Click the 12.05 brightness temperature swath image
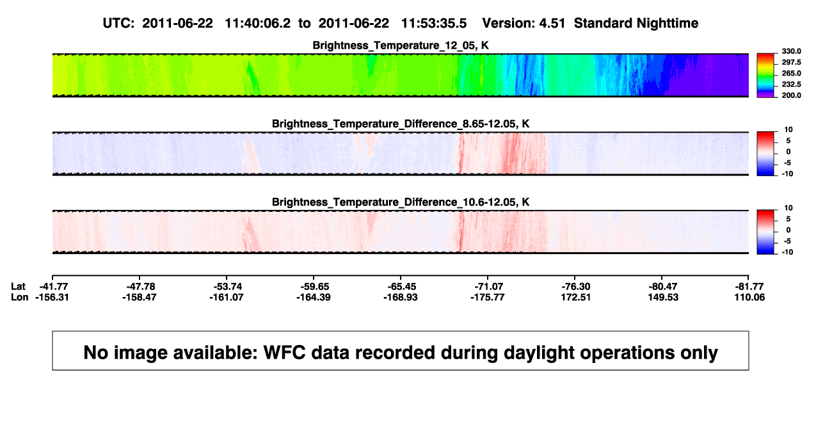This screenshot has width=832, height=427. [x=401, y=75]
